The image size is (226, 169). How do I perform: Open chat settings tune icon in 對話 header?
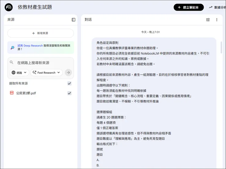[x=208, y=20]
